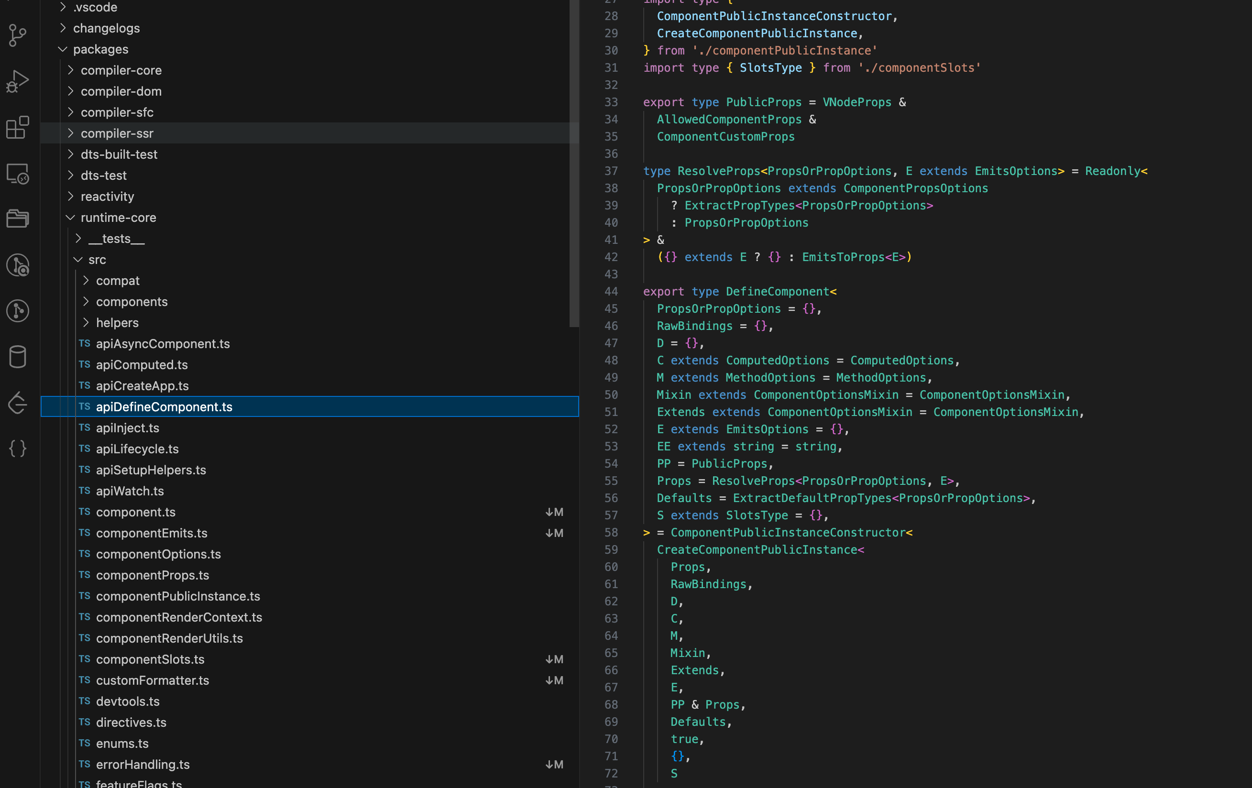Viewport: 1252px width, 788px height.
Task: Collapse the packages folder
Action: pos(63,49)
